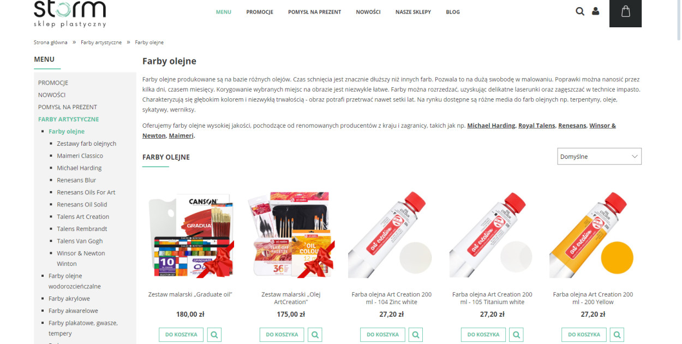Image resolution: width=682 pixels, height=344 pixels.
Task: Open the search magnifier icon in header
Action: [x=580, y=11]
